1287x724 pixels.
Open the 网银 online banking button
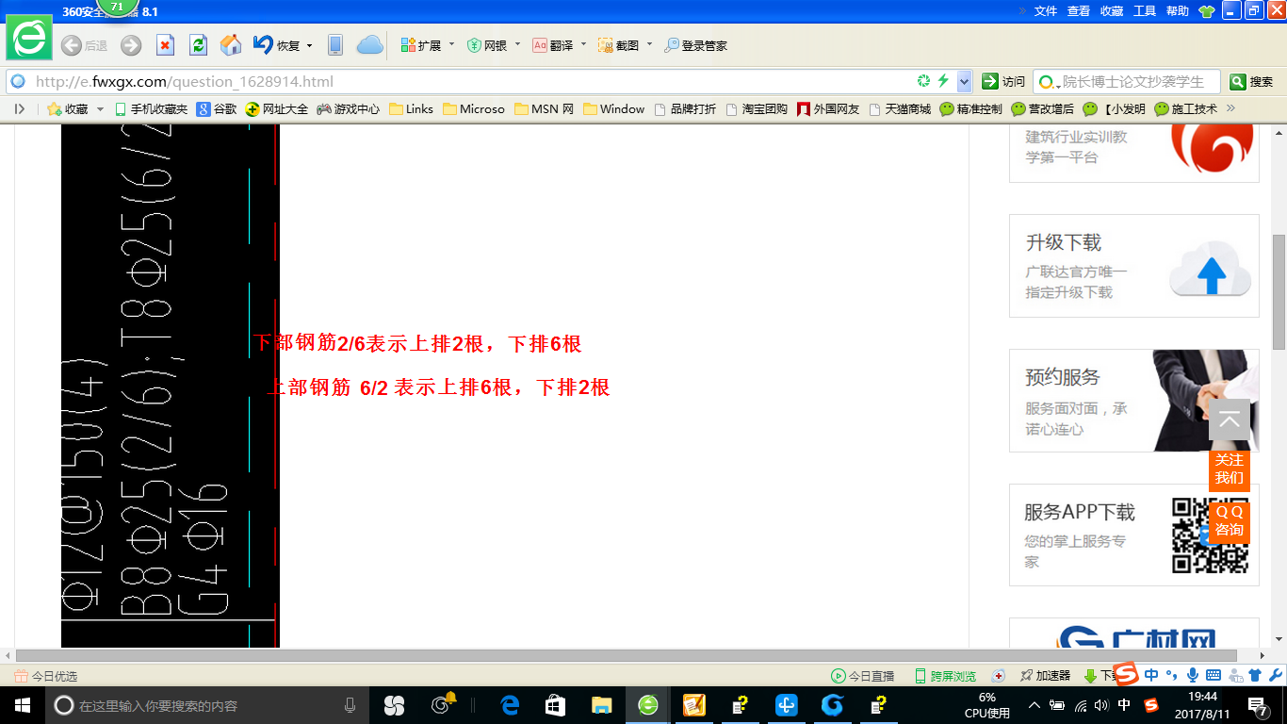point(487,45)
